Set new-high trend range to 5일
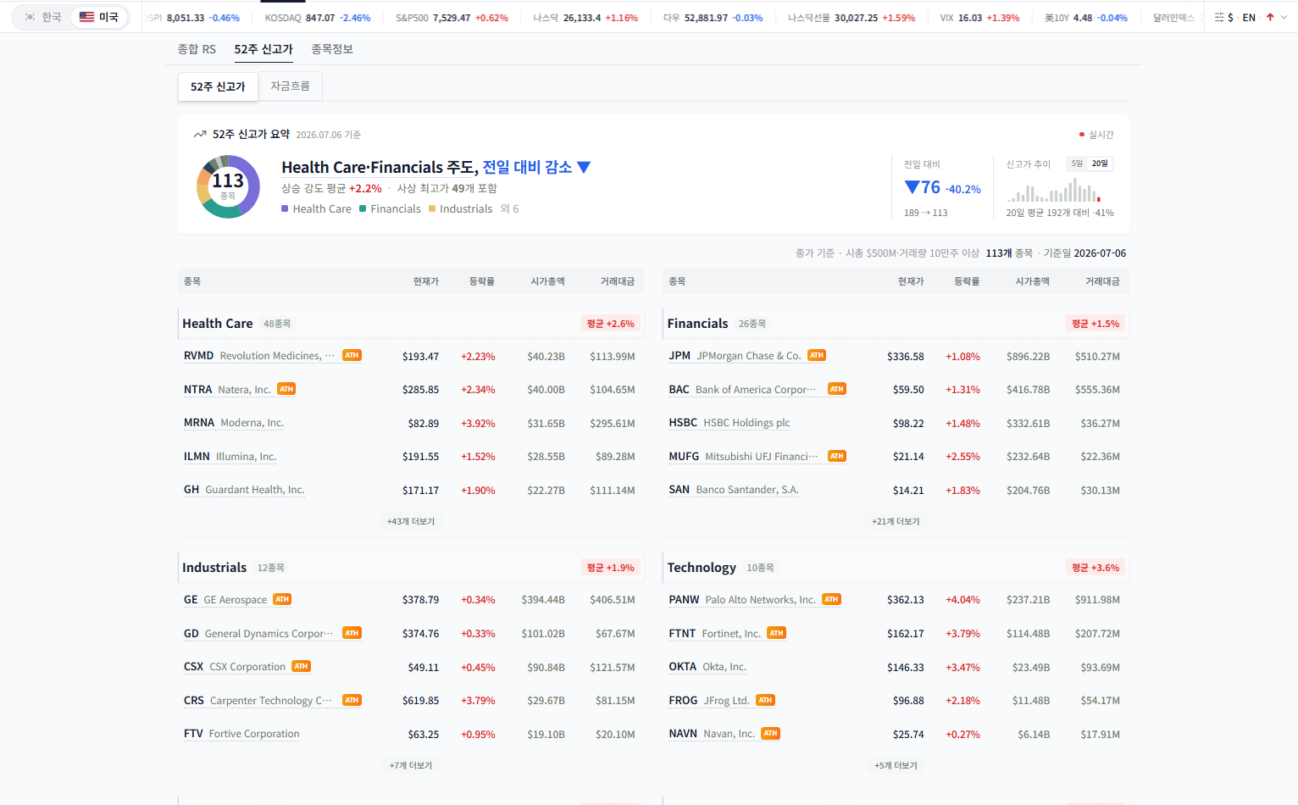Viewport: 1298px width, 805px height. (x=1077, y=164)
